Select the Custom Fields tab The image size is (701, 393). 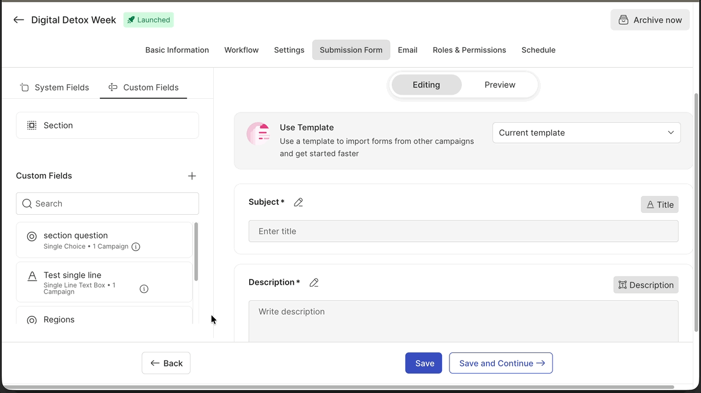tap(144, 88)
